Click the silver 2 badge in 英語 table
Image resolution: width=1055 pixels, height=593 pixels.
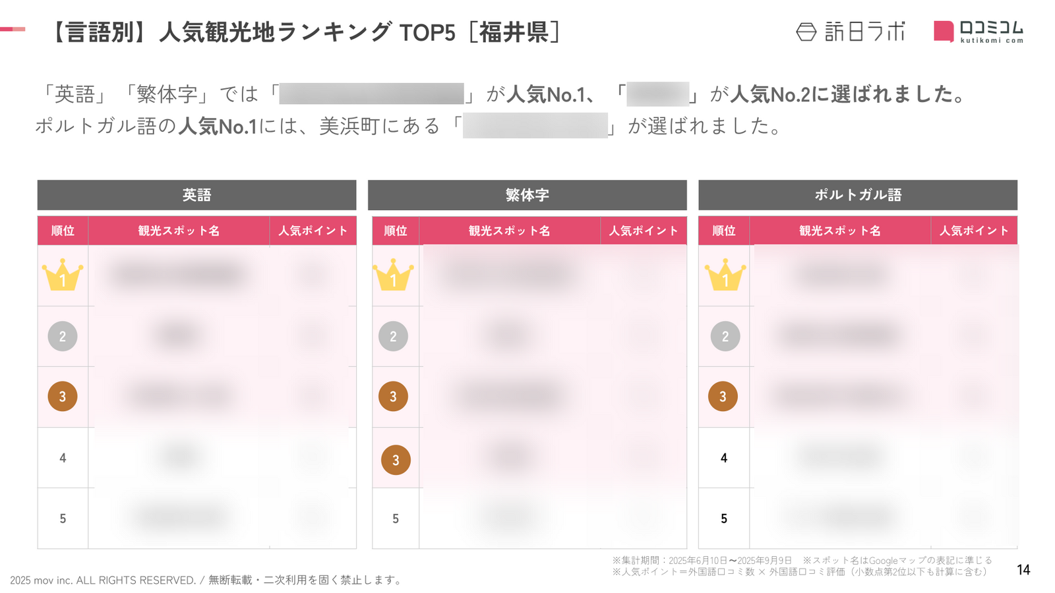coord(63,337)
